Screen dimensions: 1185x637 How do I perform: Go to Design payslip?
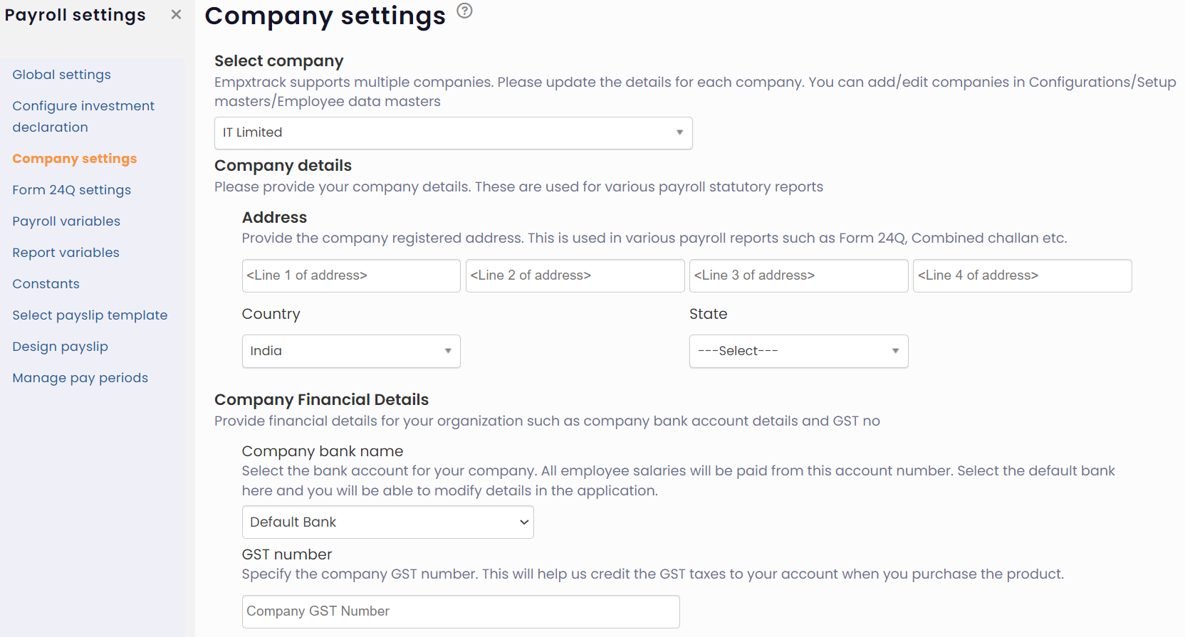[x=60, y=346]
